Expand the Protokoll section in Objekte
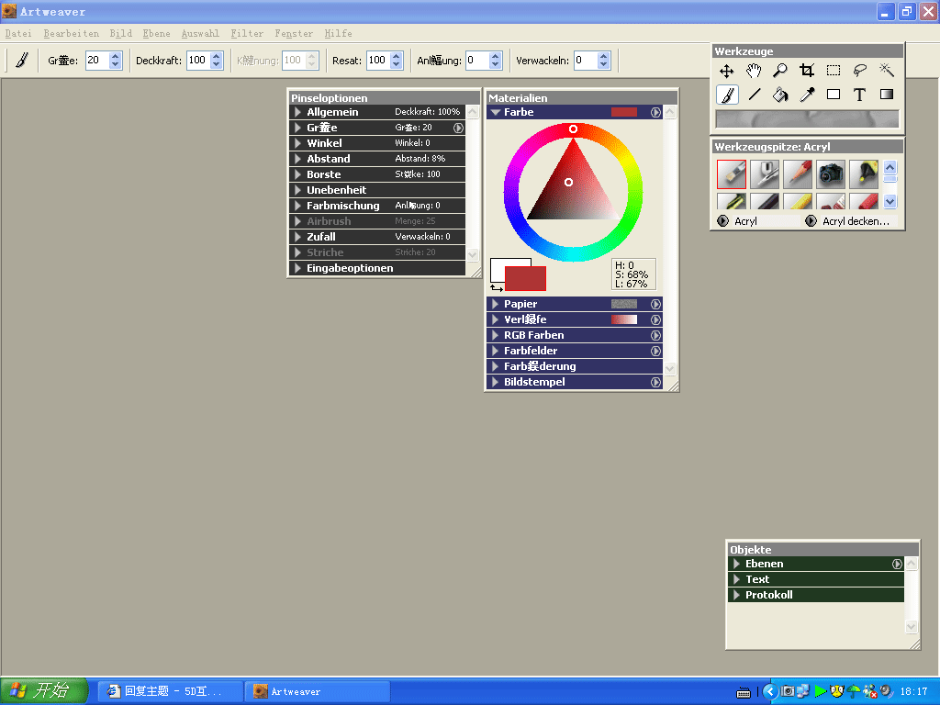Viewport: 940px width, 705px height. (x=737, y=595)
